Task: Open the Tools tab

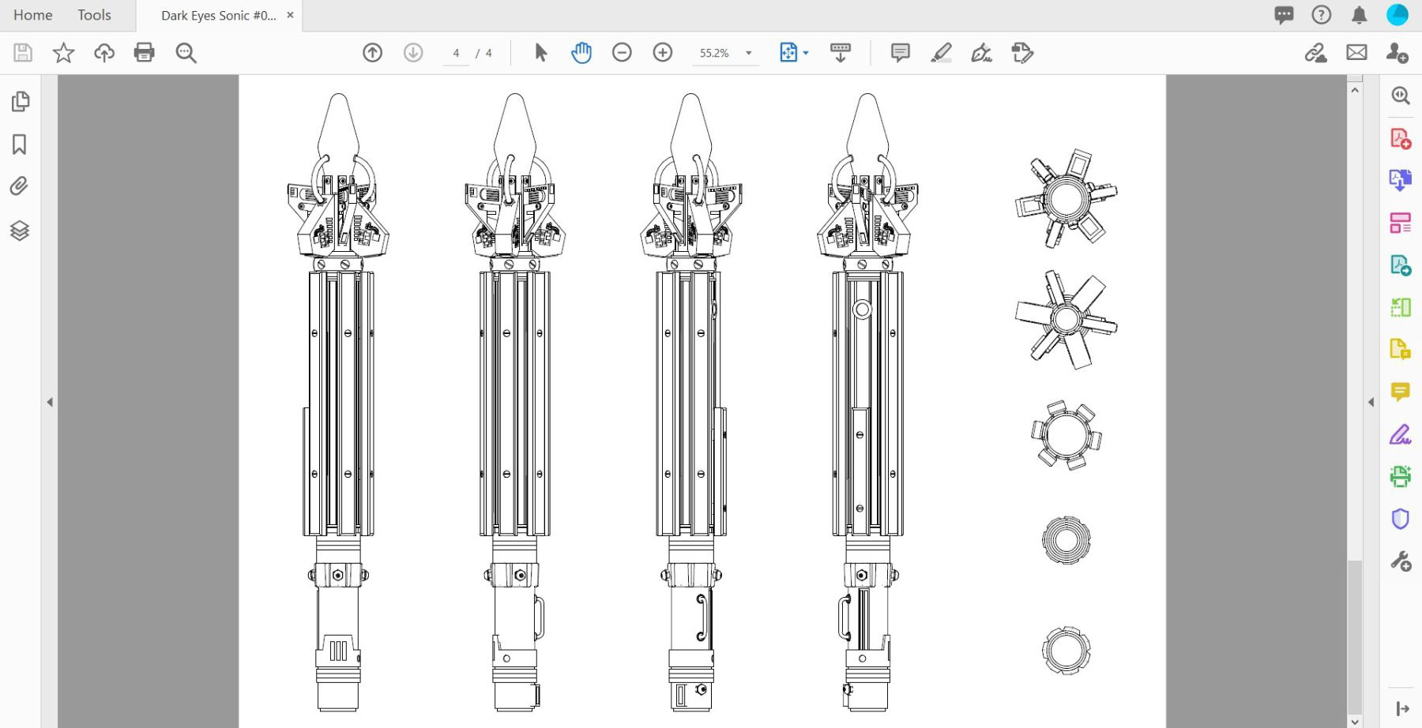Action: [94, 15]
